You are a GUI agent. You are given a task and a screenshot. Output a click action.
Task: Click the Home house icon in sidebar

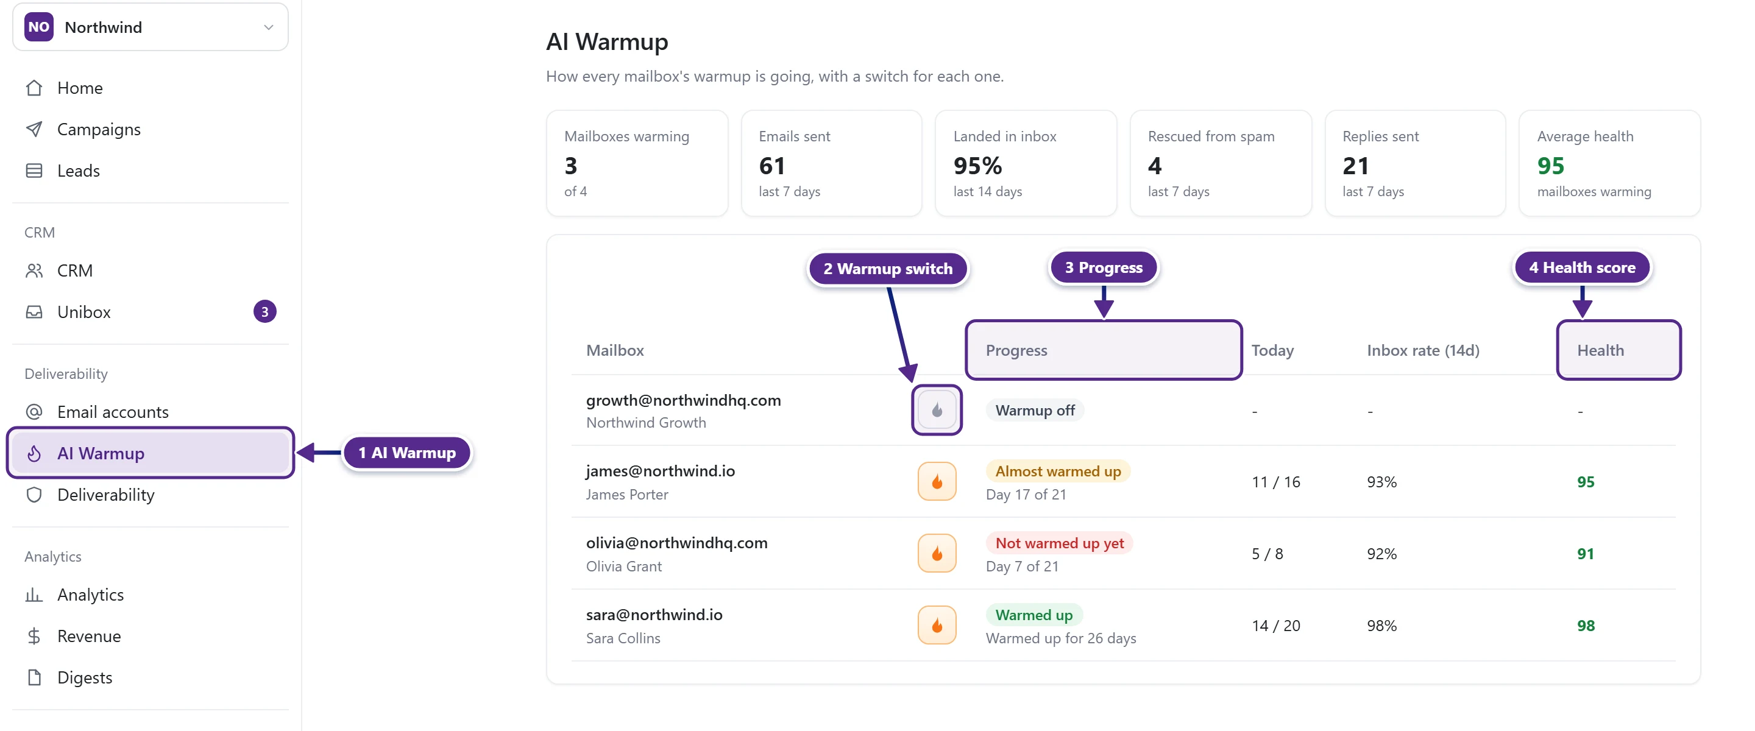tap(34, 88)
